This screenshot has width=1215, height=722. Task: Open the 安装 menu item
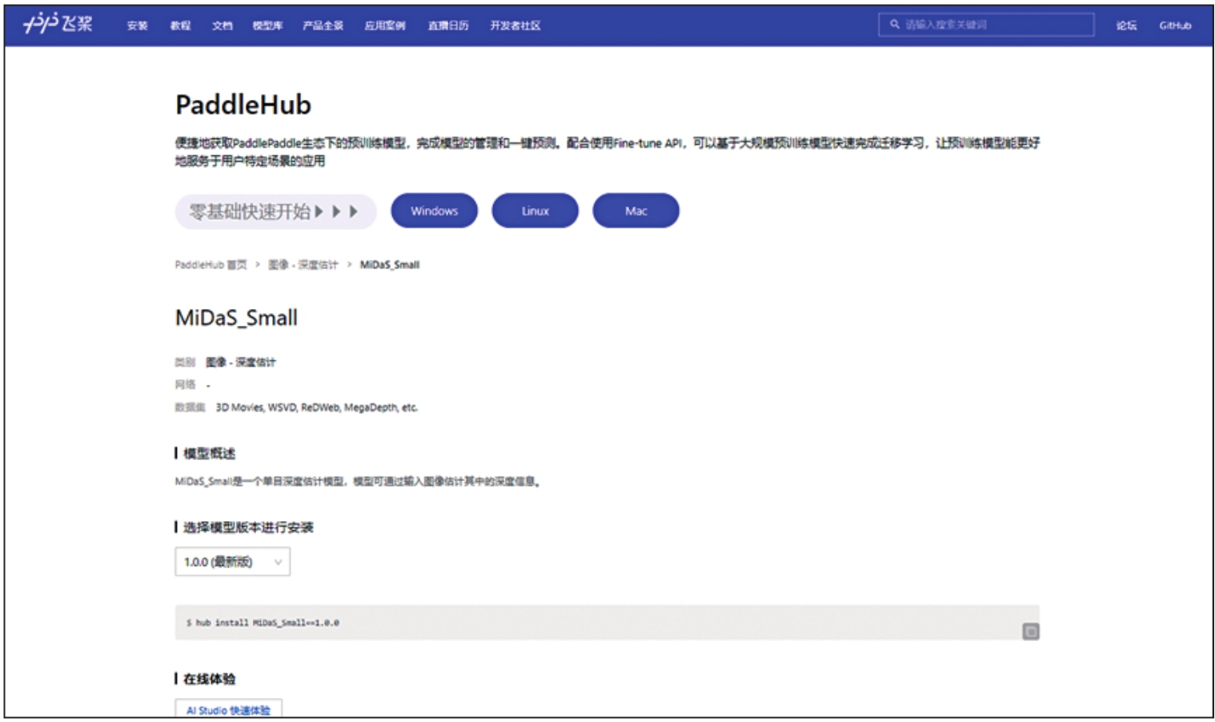[137, 26]
